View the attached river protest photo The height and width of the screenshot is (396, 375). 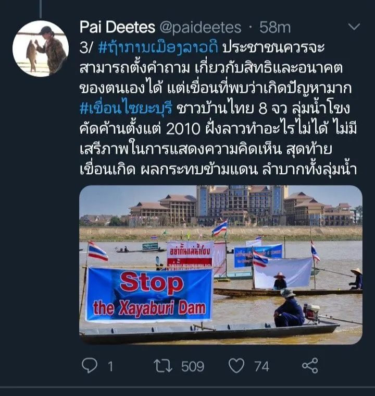coord(221,265)
